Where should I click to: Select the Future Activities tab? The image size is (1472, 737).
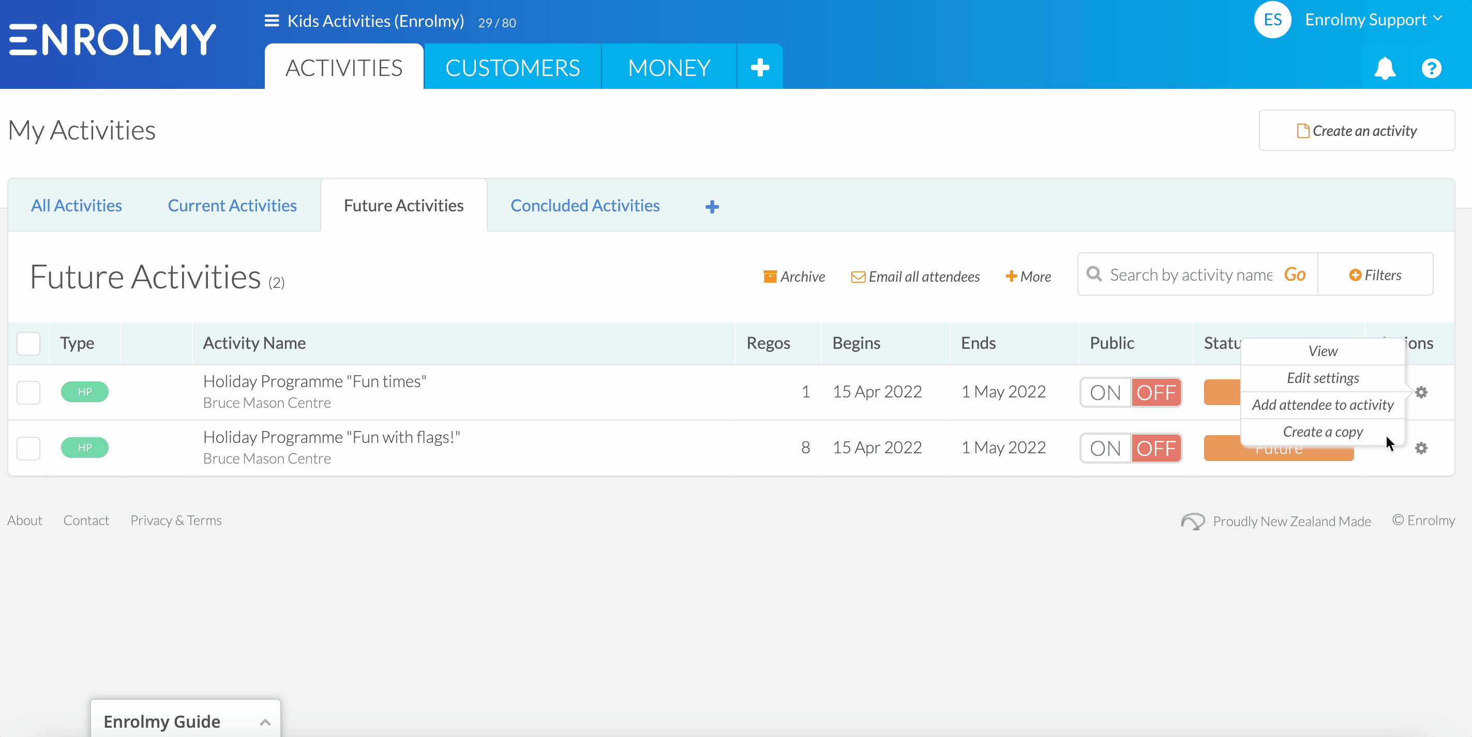[403, 206]
